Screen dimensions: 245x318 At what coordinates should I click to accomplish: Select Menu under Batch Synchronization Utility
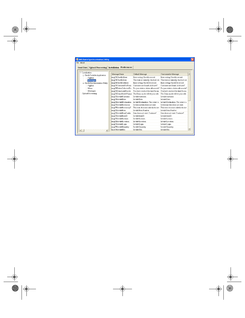pyautogui.click(x=90, y=88)
